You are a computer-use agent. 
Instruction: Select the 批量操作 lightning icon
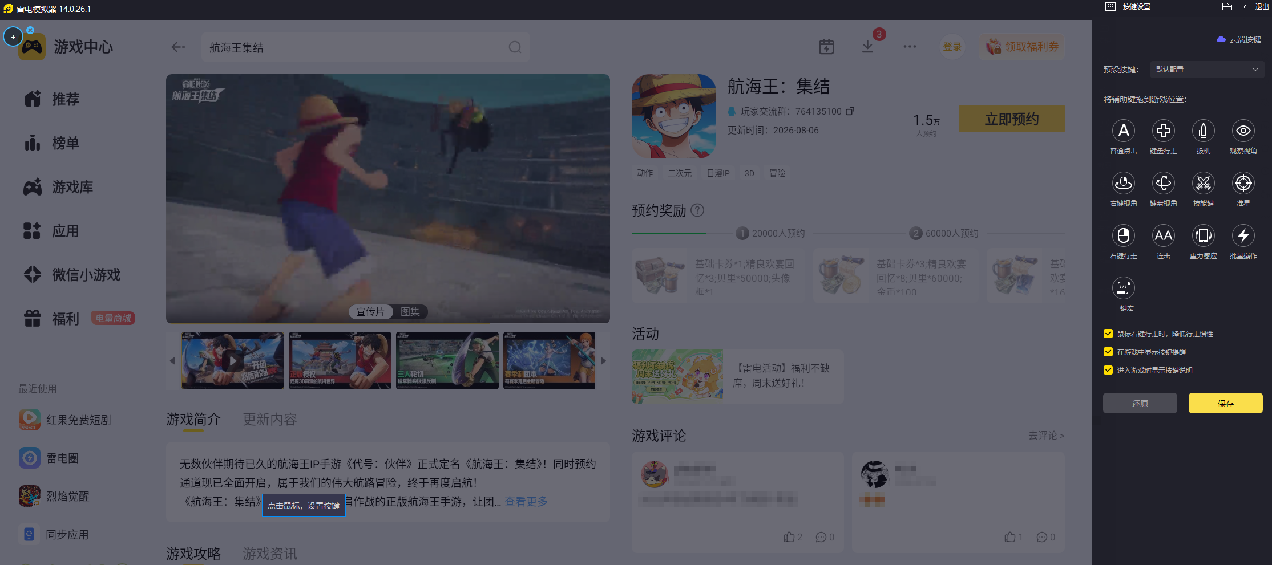[1243, 236]
